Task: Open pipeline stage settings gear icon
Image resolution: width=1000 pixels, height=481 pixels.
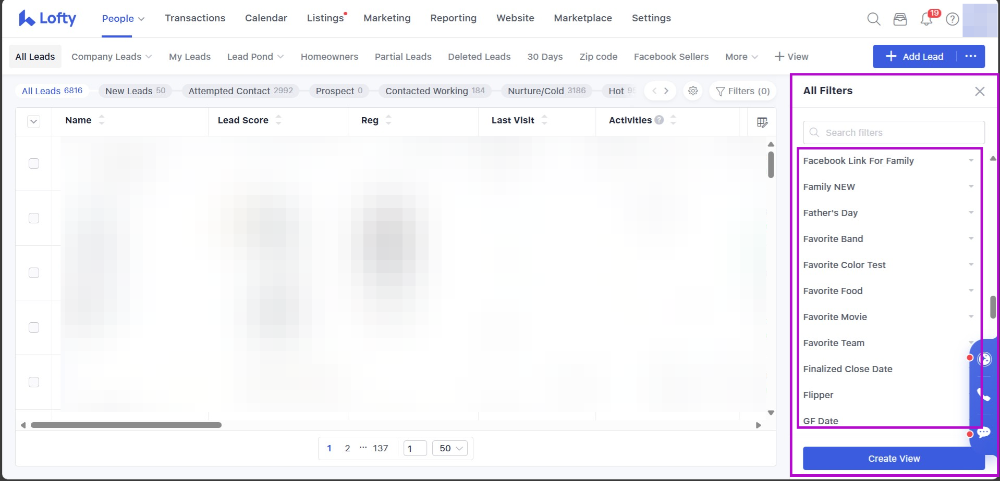Action: [693, 91]
